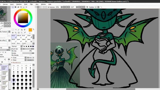Click the undo button in the toolbar
The width and height of the screenshot is (160, 90).
pyautogui.click(x=38, y=7)
